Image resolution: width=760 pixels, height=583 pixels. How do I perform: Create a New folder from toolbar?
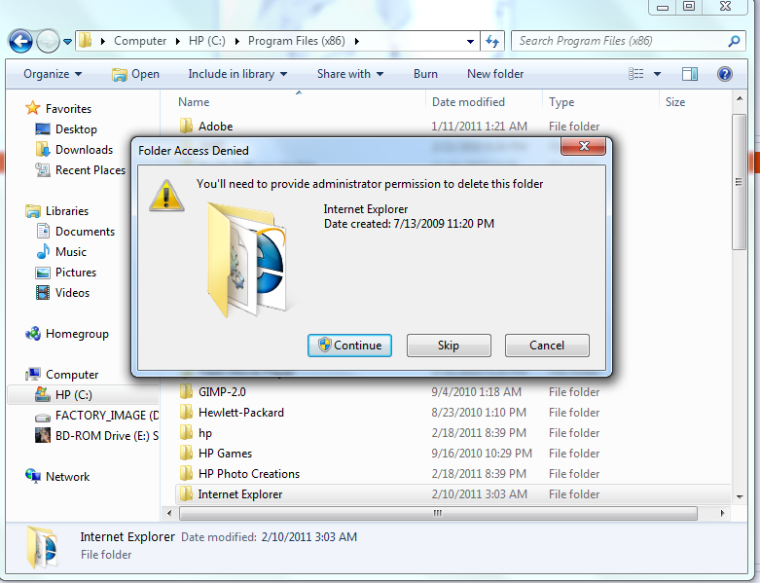click(495, 74)
